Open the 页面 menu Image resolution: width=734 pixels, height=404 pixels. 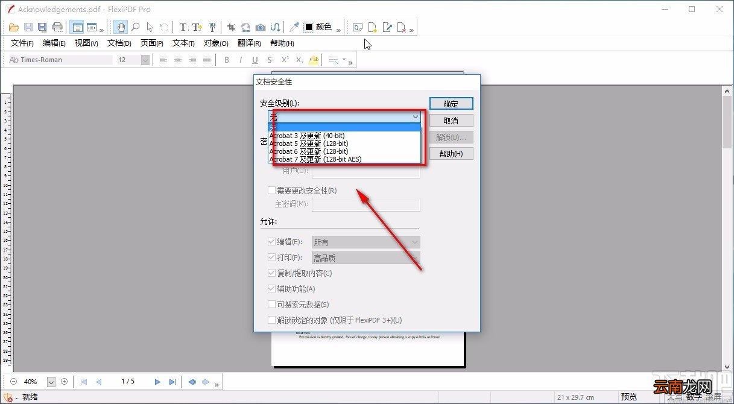click(x=152, y=43)
